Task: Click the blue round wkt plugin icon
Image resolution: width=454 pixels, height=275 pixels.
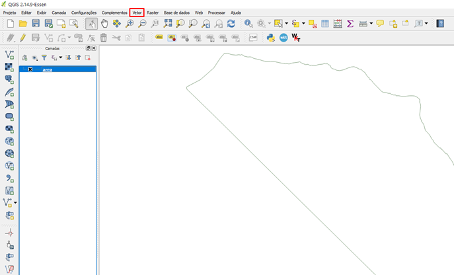Action: pyautogui.click(x=284, y=38)
